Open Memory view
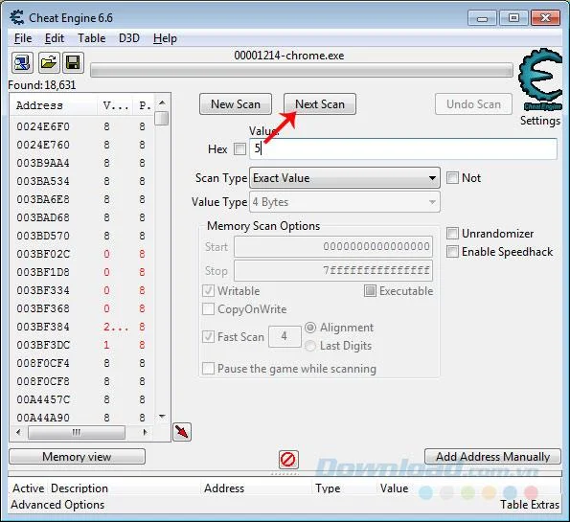This screenshot has height=522, width=570. pos(77,457)
